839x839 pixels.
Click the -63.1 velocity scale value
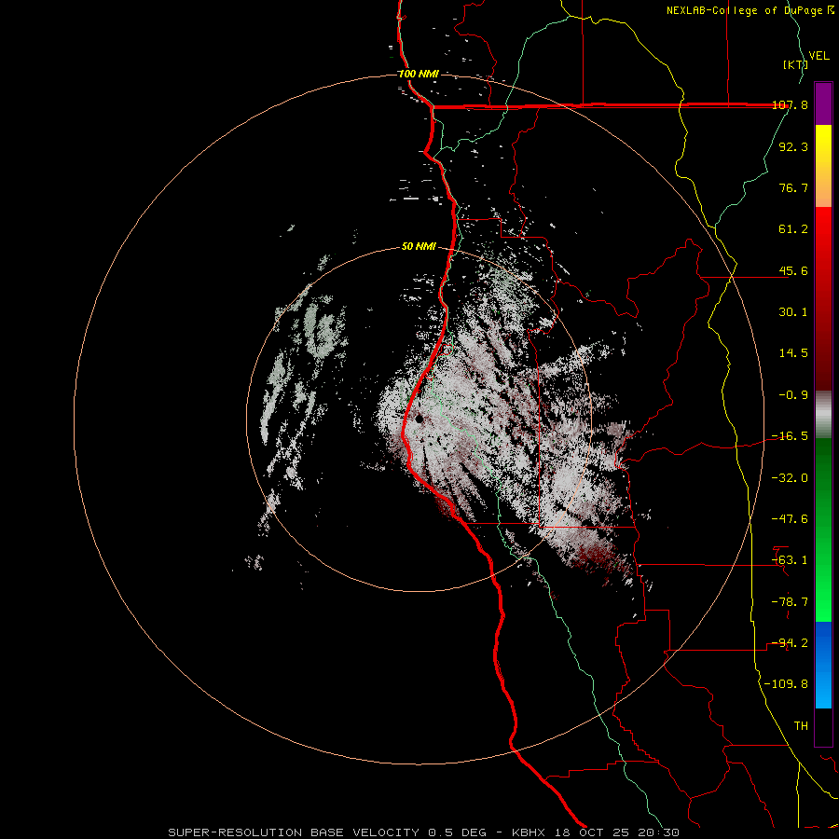pos(790,560)
